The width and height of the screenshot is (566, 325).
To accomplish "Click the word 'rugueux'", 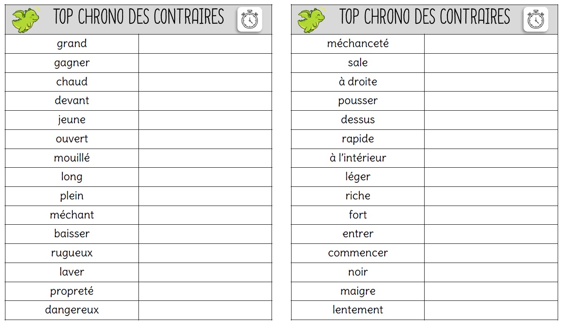I will tap(72, 253).
